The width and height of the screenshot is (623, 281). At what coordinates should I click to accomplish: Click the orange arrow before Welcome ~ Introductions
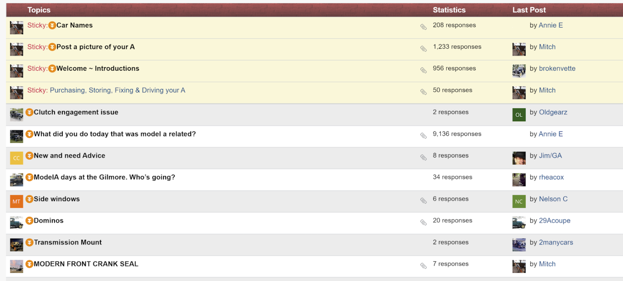[52, 69]
